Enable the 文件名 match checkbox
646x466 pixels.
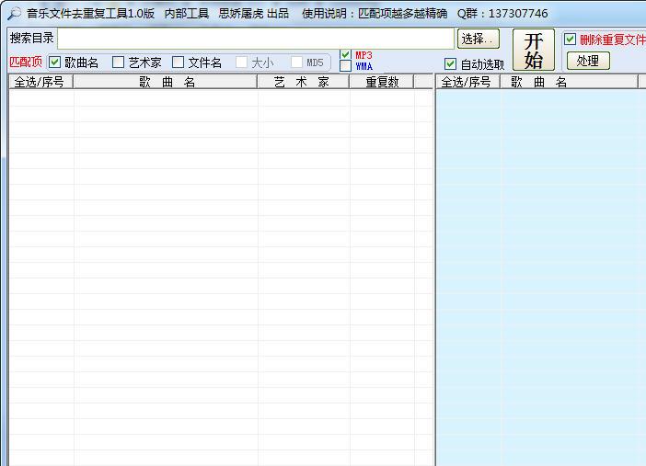point(179,63)
